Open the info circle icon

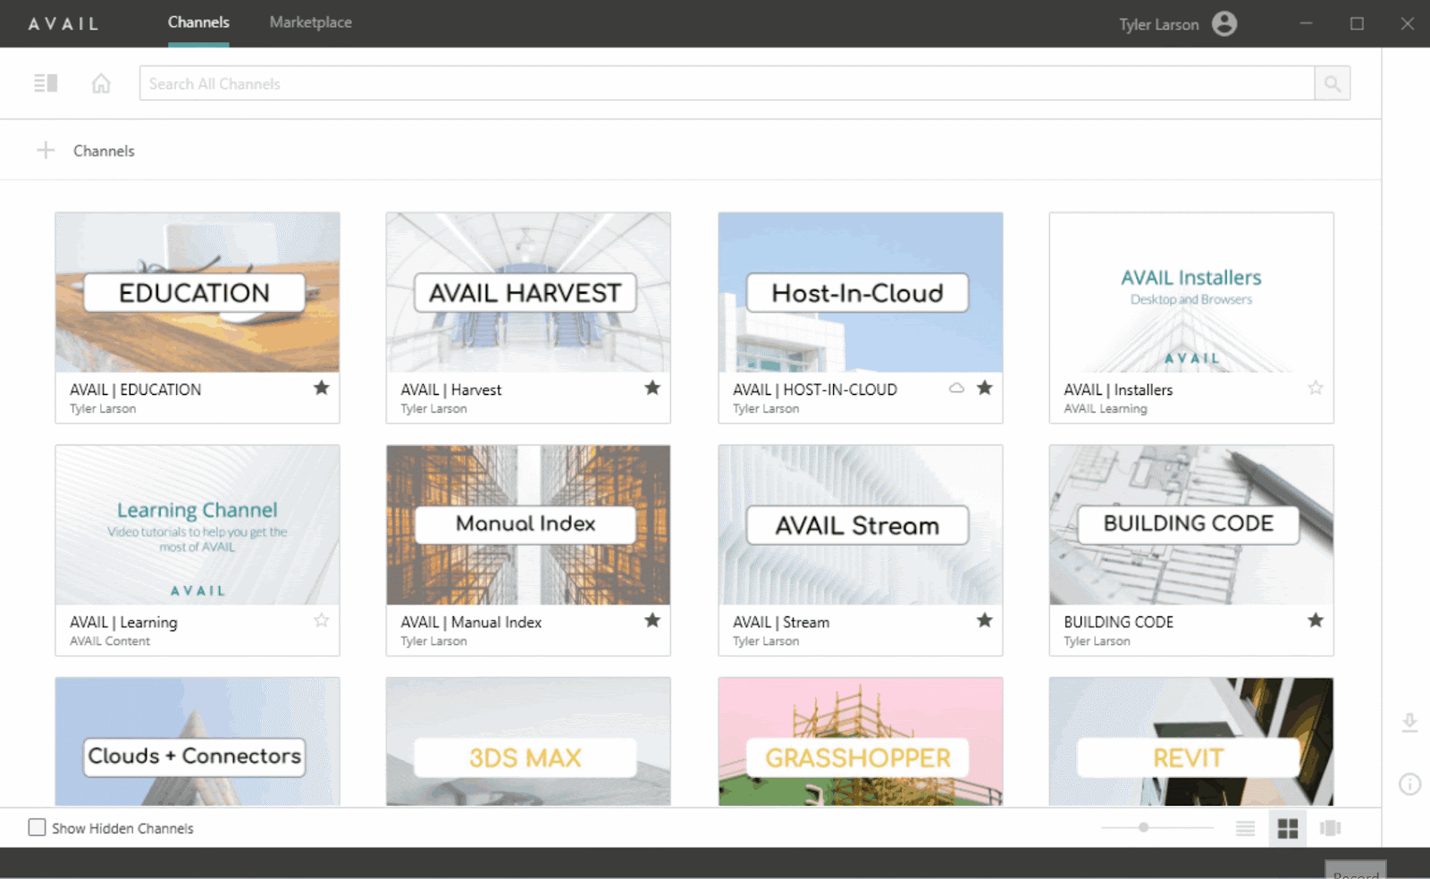click(x=1409, y=784)
